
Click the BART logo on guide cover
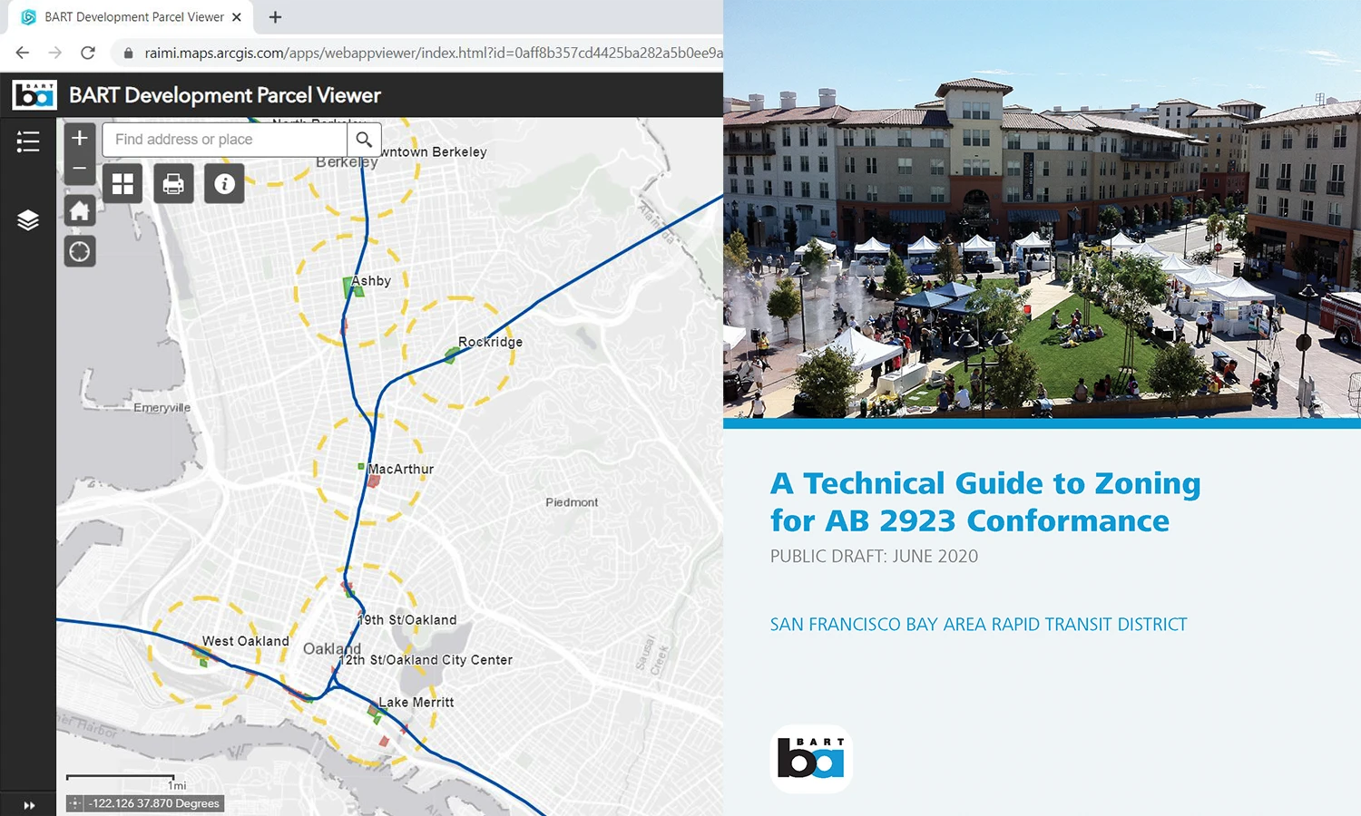[811, 758]
